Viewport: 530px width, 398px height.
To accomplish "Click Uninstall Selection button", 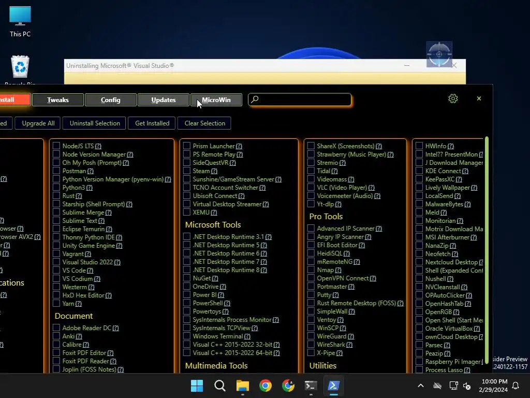I will 95,123.
